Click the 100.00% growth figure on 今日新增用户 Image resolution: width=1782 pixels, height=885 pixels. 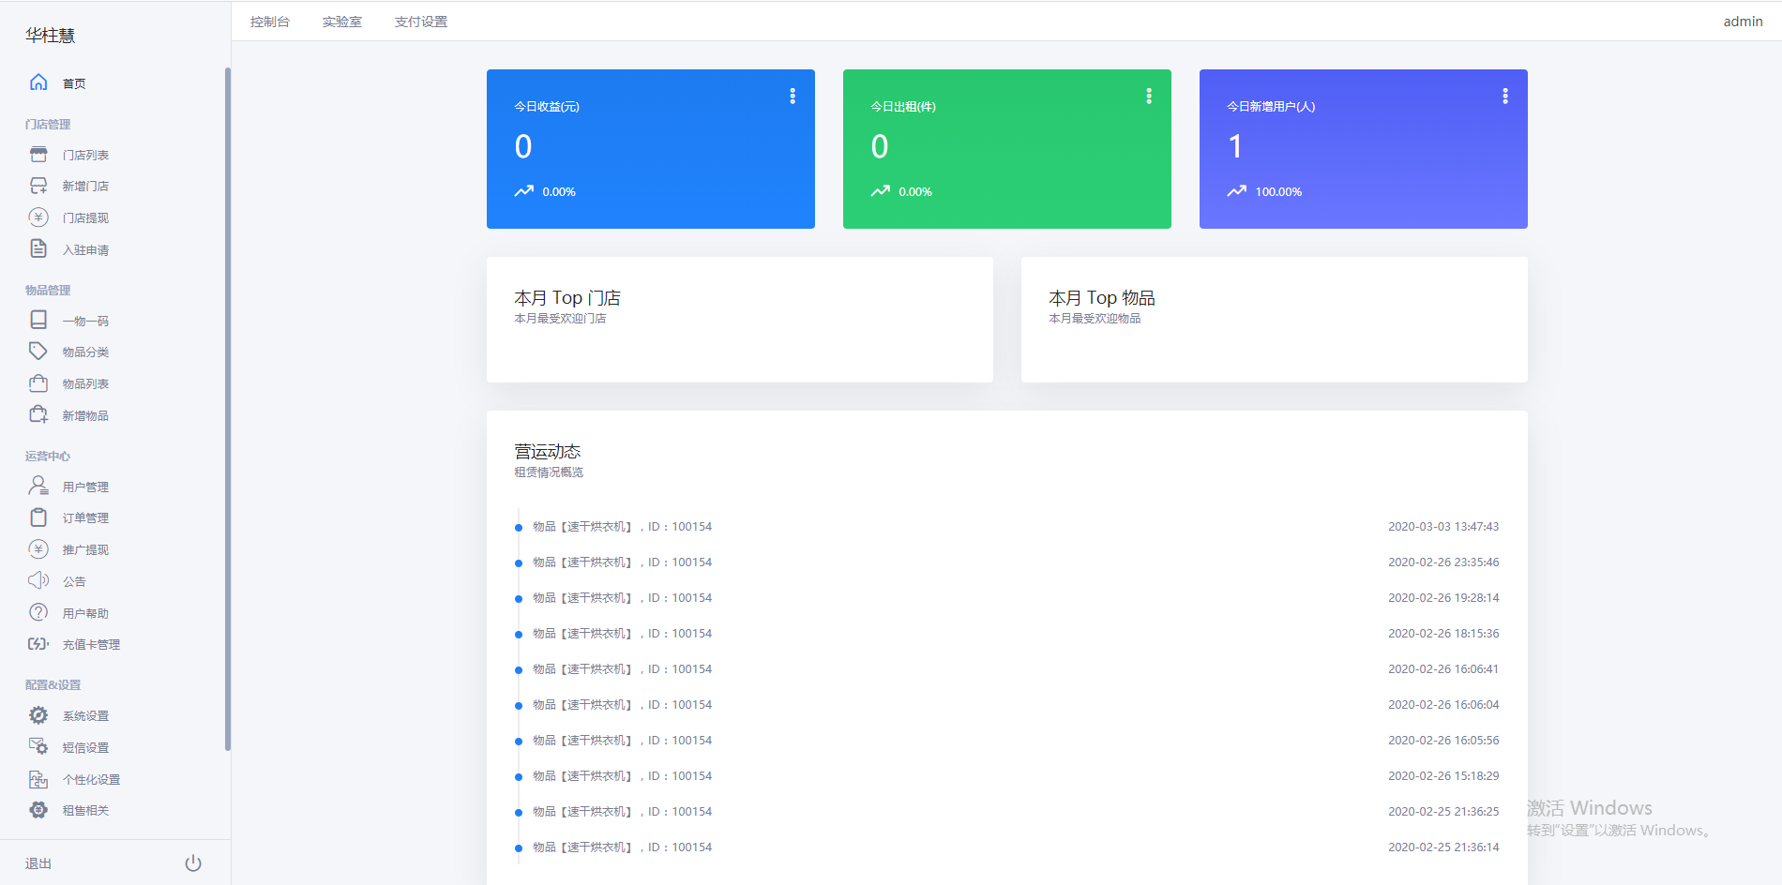click(x=1278, y=192)
